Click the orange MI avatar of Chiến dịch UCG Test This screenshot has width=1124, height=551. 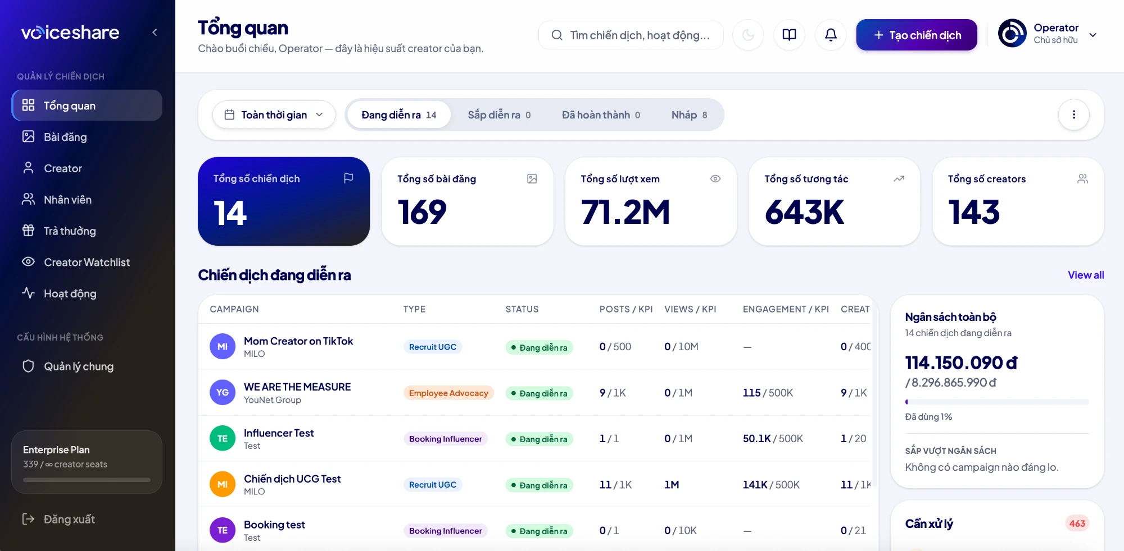click(223, 484)
